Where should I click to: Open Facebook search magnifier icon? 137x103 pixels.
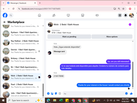click(11, 15)
